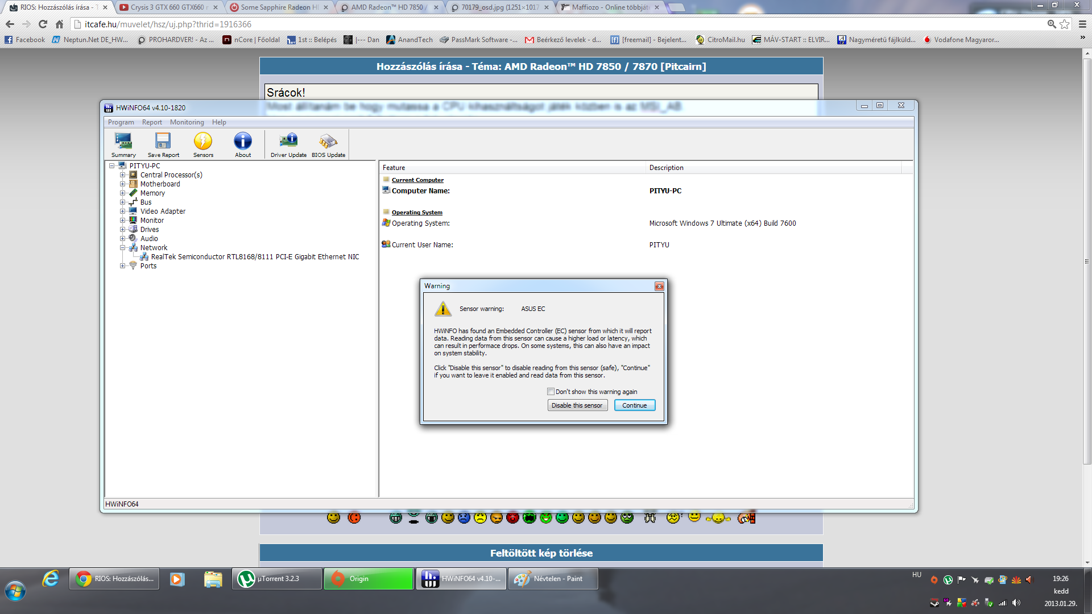Image resolution: width=1092 pixels, height=614 pixels.
Task: Open the Help menu
Action: pyautogui.click(x=219, y=122)
